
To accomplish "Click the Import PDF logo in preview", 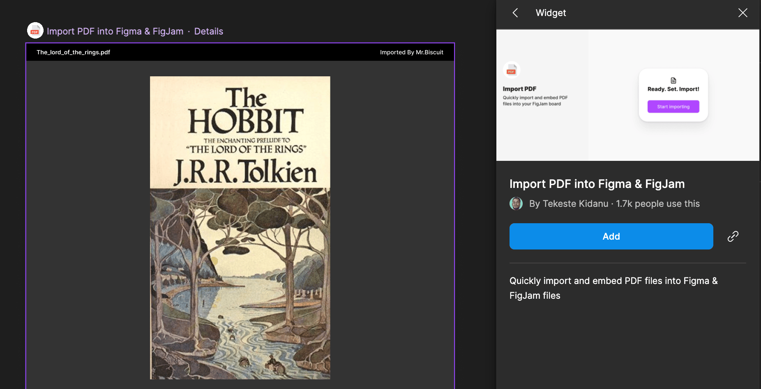I will click(512, 70).
